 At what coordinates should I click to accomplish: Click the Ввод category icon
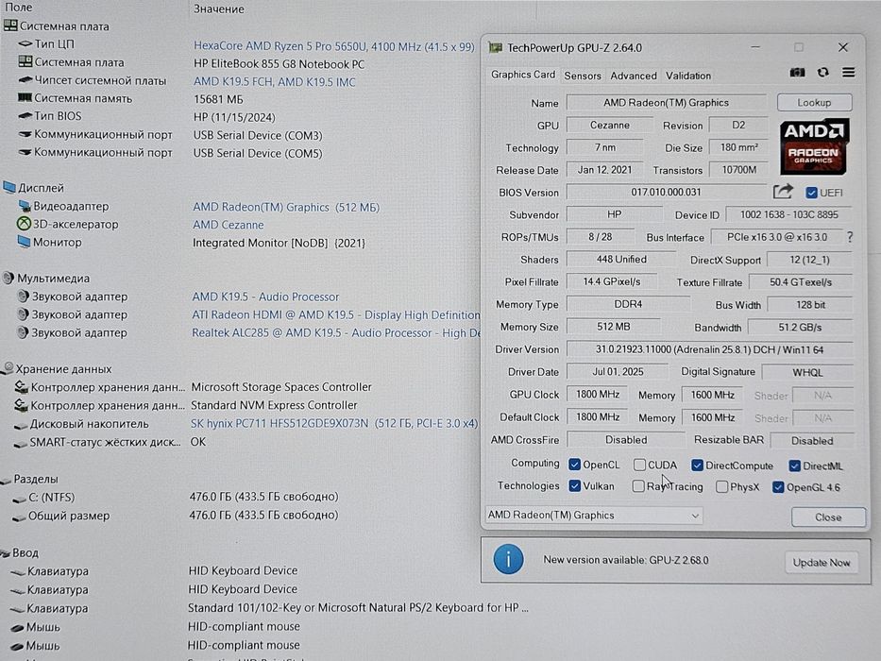pos(5,553)
